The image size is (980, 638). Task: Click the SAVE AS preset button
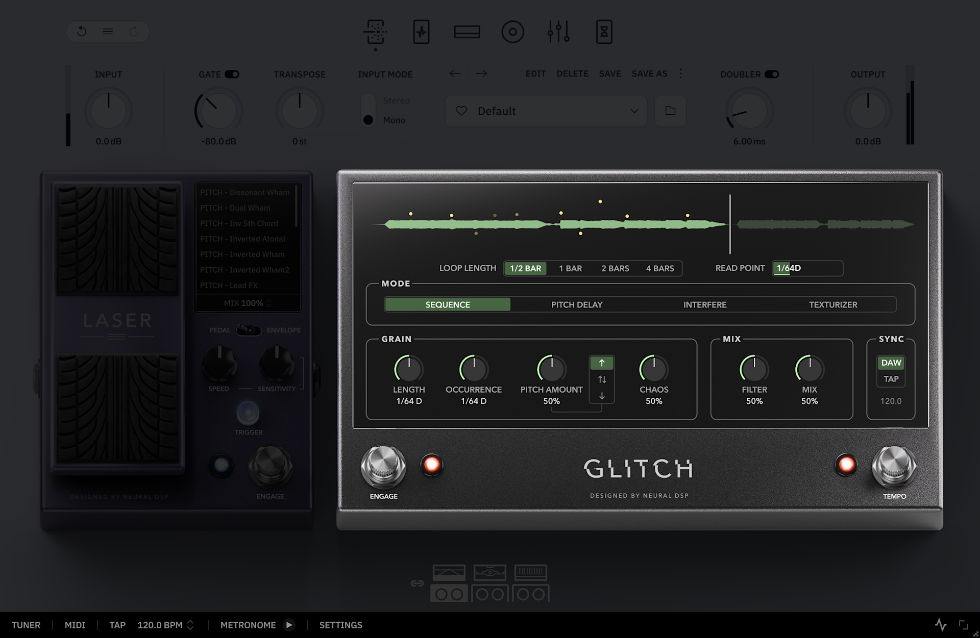coord(649,73)
